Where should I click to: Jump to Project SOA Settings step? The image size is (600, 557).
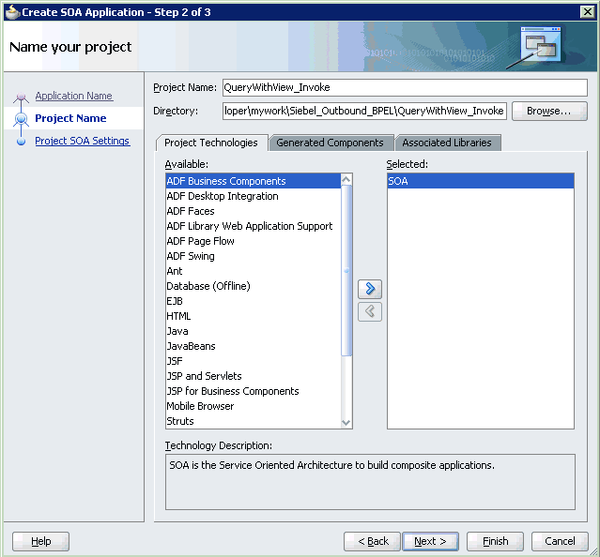coord(83,141)
